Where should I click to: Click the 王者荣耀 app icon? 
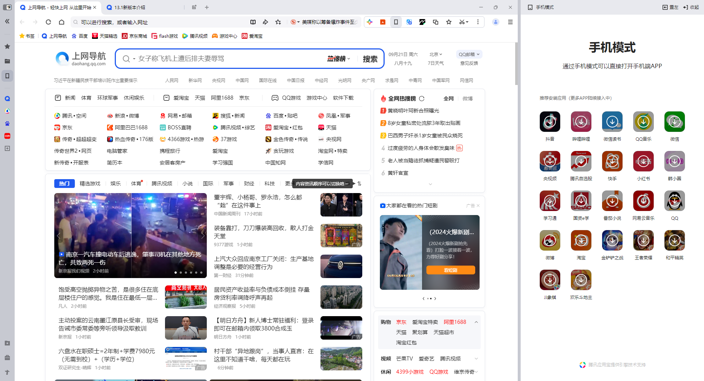(x=643, y=240)
